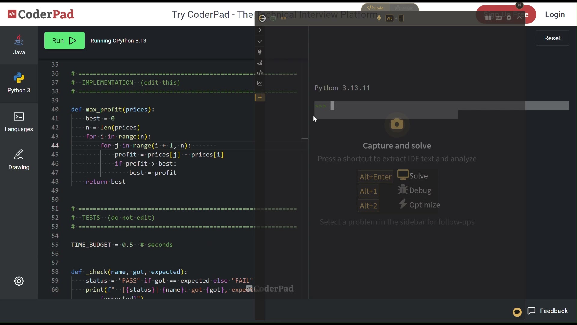Switch to the Code tab in the overlay
Viewport: 577px width, 325px height.
pos(375,8)
